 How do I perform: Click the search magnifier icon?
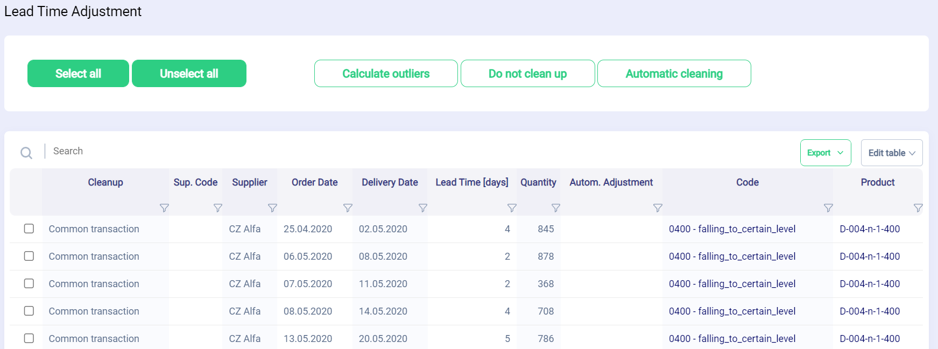26,153
